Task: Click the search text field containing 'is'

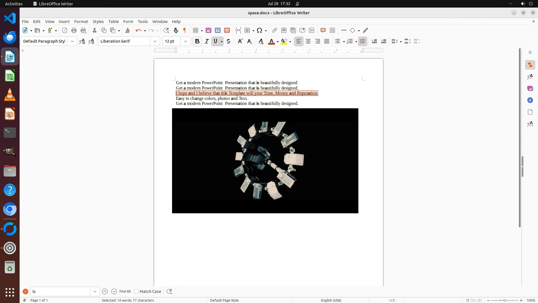Action: click(x=60, y=291)
